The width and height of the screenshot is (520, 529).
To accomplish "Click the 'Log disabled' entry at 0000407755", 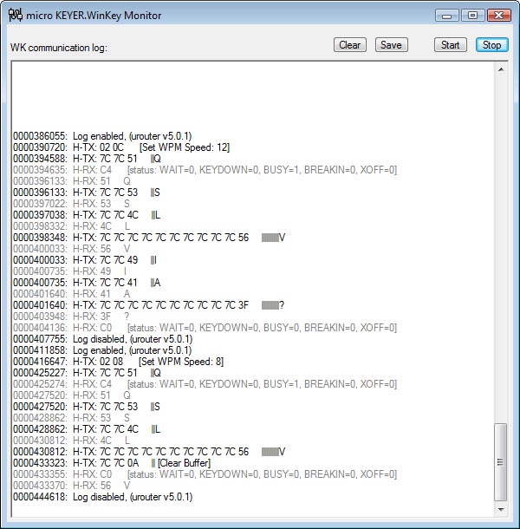I will (x=102, y=339).
